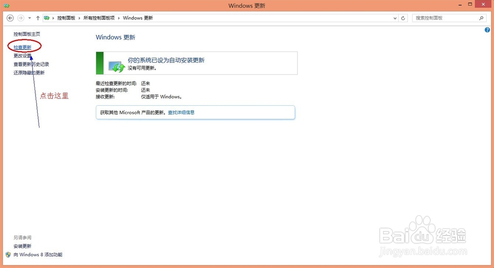The width and height of the screenshot is (494, 268).
Task: Open 安装更新 link at bottom left
Action: [22, 246]
